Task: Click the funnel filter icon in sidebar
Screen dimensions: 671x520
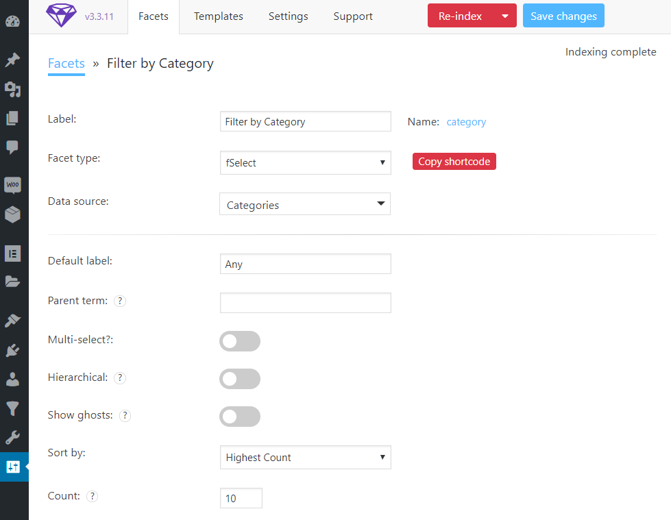Action: tap(12, 409)
